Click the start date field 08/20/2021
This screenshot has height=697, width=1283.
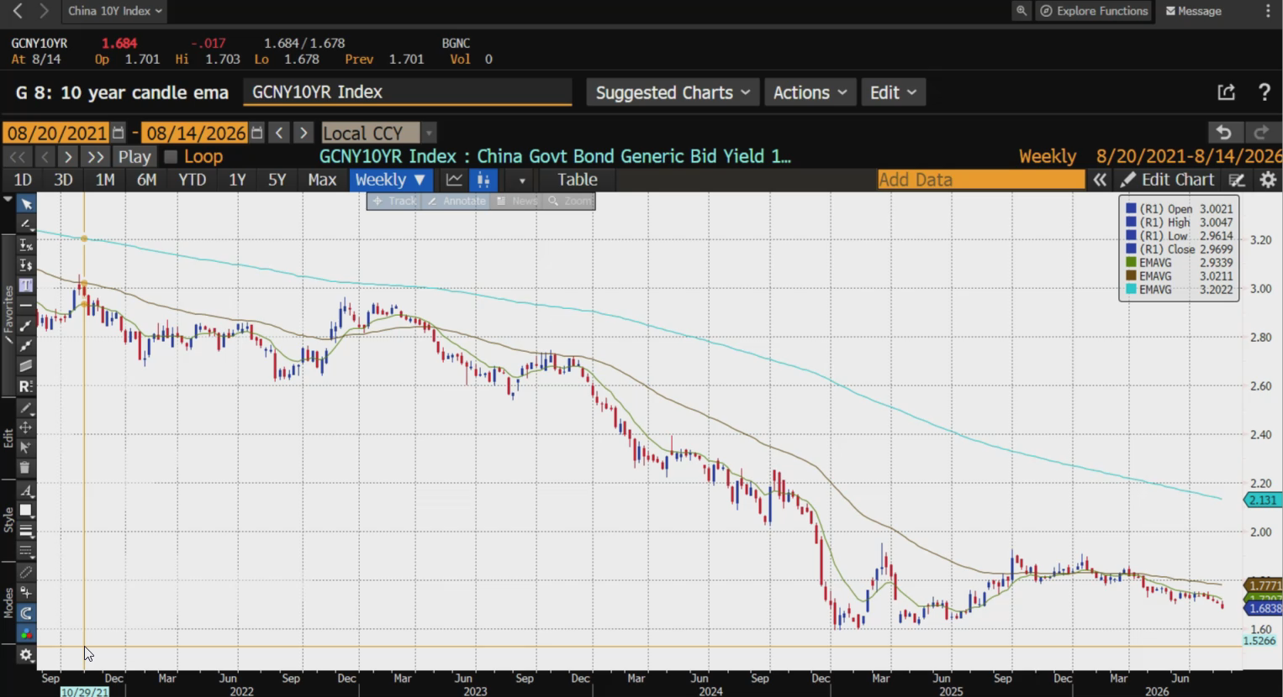pyautogui.click(x=56, y=133)
